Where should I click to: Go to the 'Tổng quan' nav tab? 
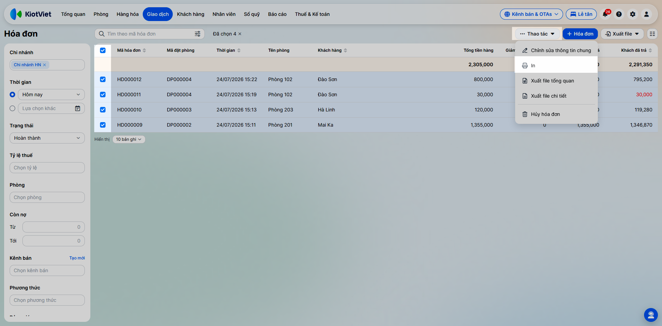tap(73, 14)
